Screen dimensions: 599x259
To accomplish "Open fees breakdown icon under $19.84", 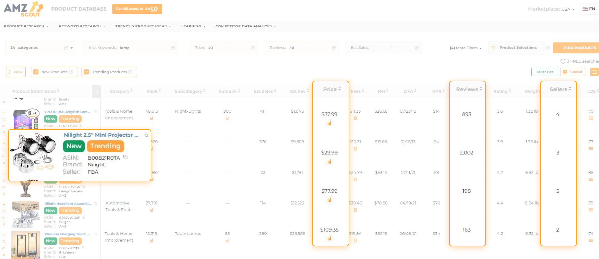I will pos(355,241).
